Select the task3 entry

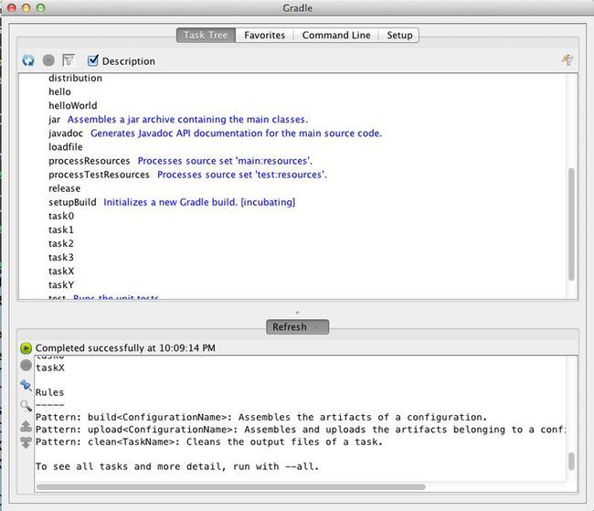pyautogui.click(x=61, y=258)
